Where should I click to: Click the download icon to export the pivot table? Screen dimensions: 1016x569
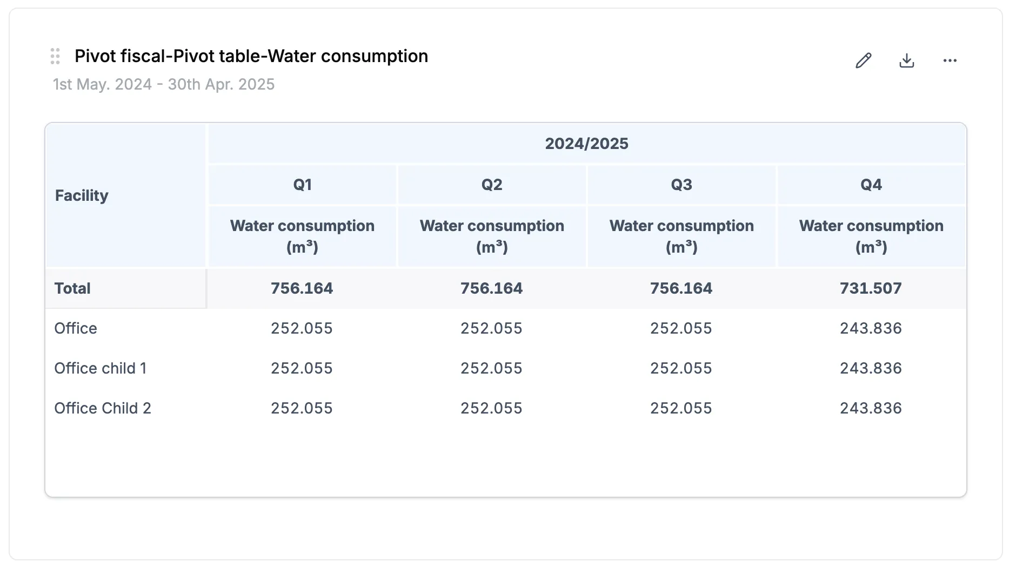click(907, 60)
